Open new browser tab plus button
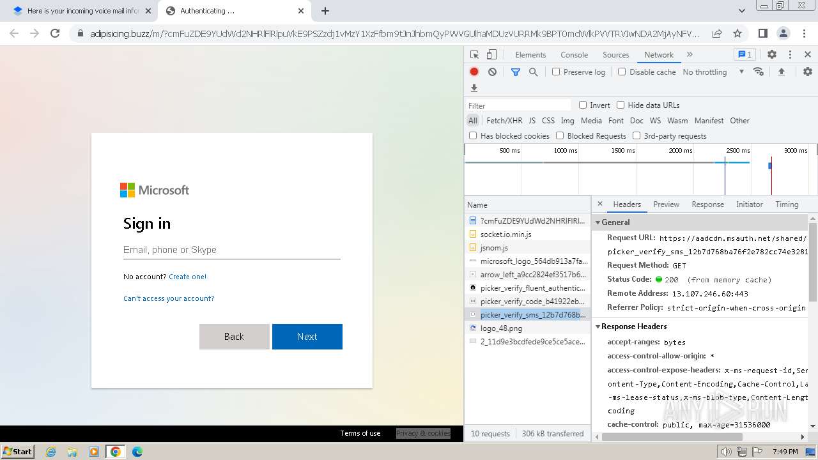The width and height of the screenshot is (818, 460). pyautogui.click(x=325, y=11)
